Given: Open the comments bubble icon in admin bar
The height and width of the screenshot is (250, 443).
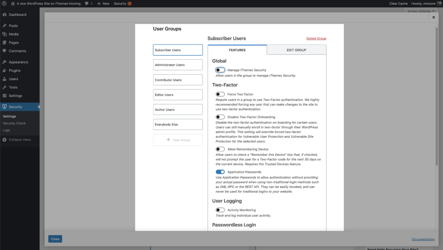Looking at the screenshot, I should (87, 3).
